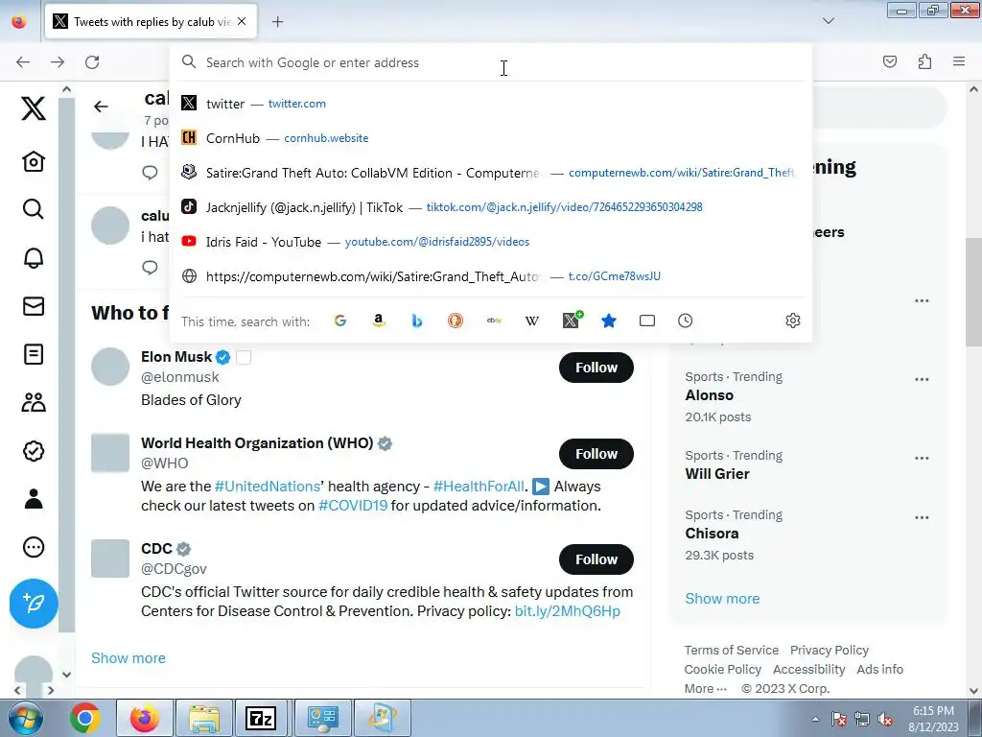Follow World Health Organization (WHO)
982x737 pixels.
[596, 454]
